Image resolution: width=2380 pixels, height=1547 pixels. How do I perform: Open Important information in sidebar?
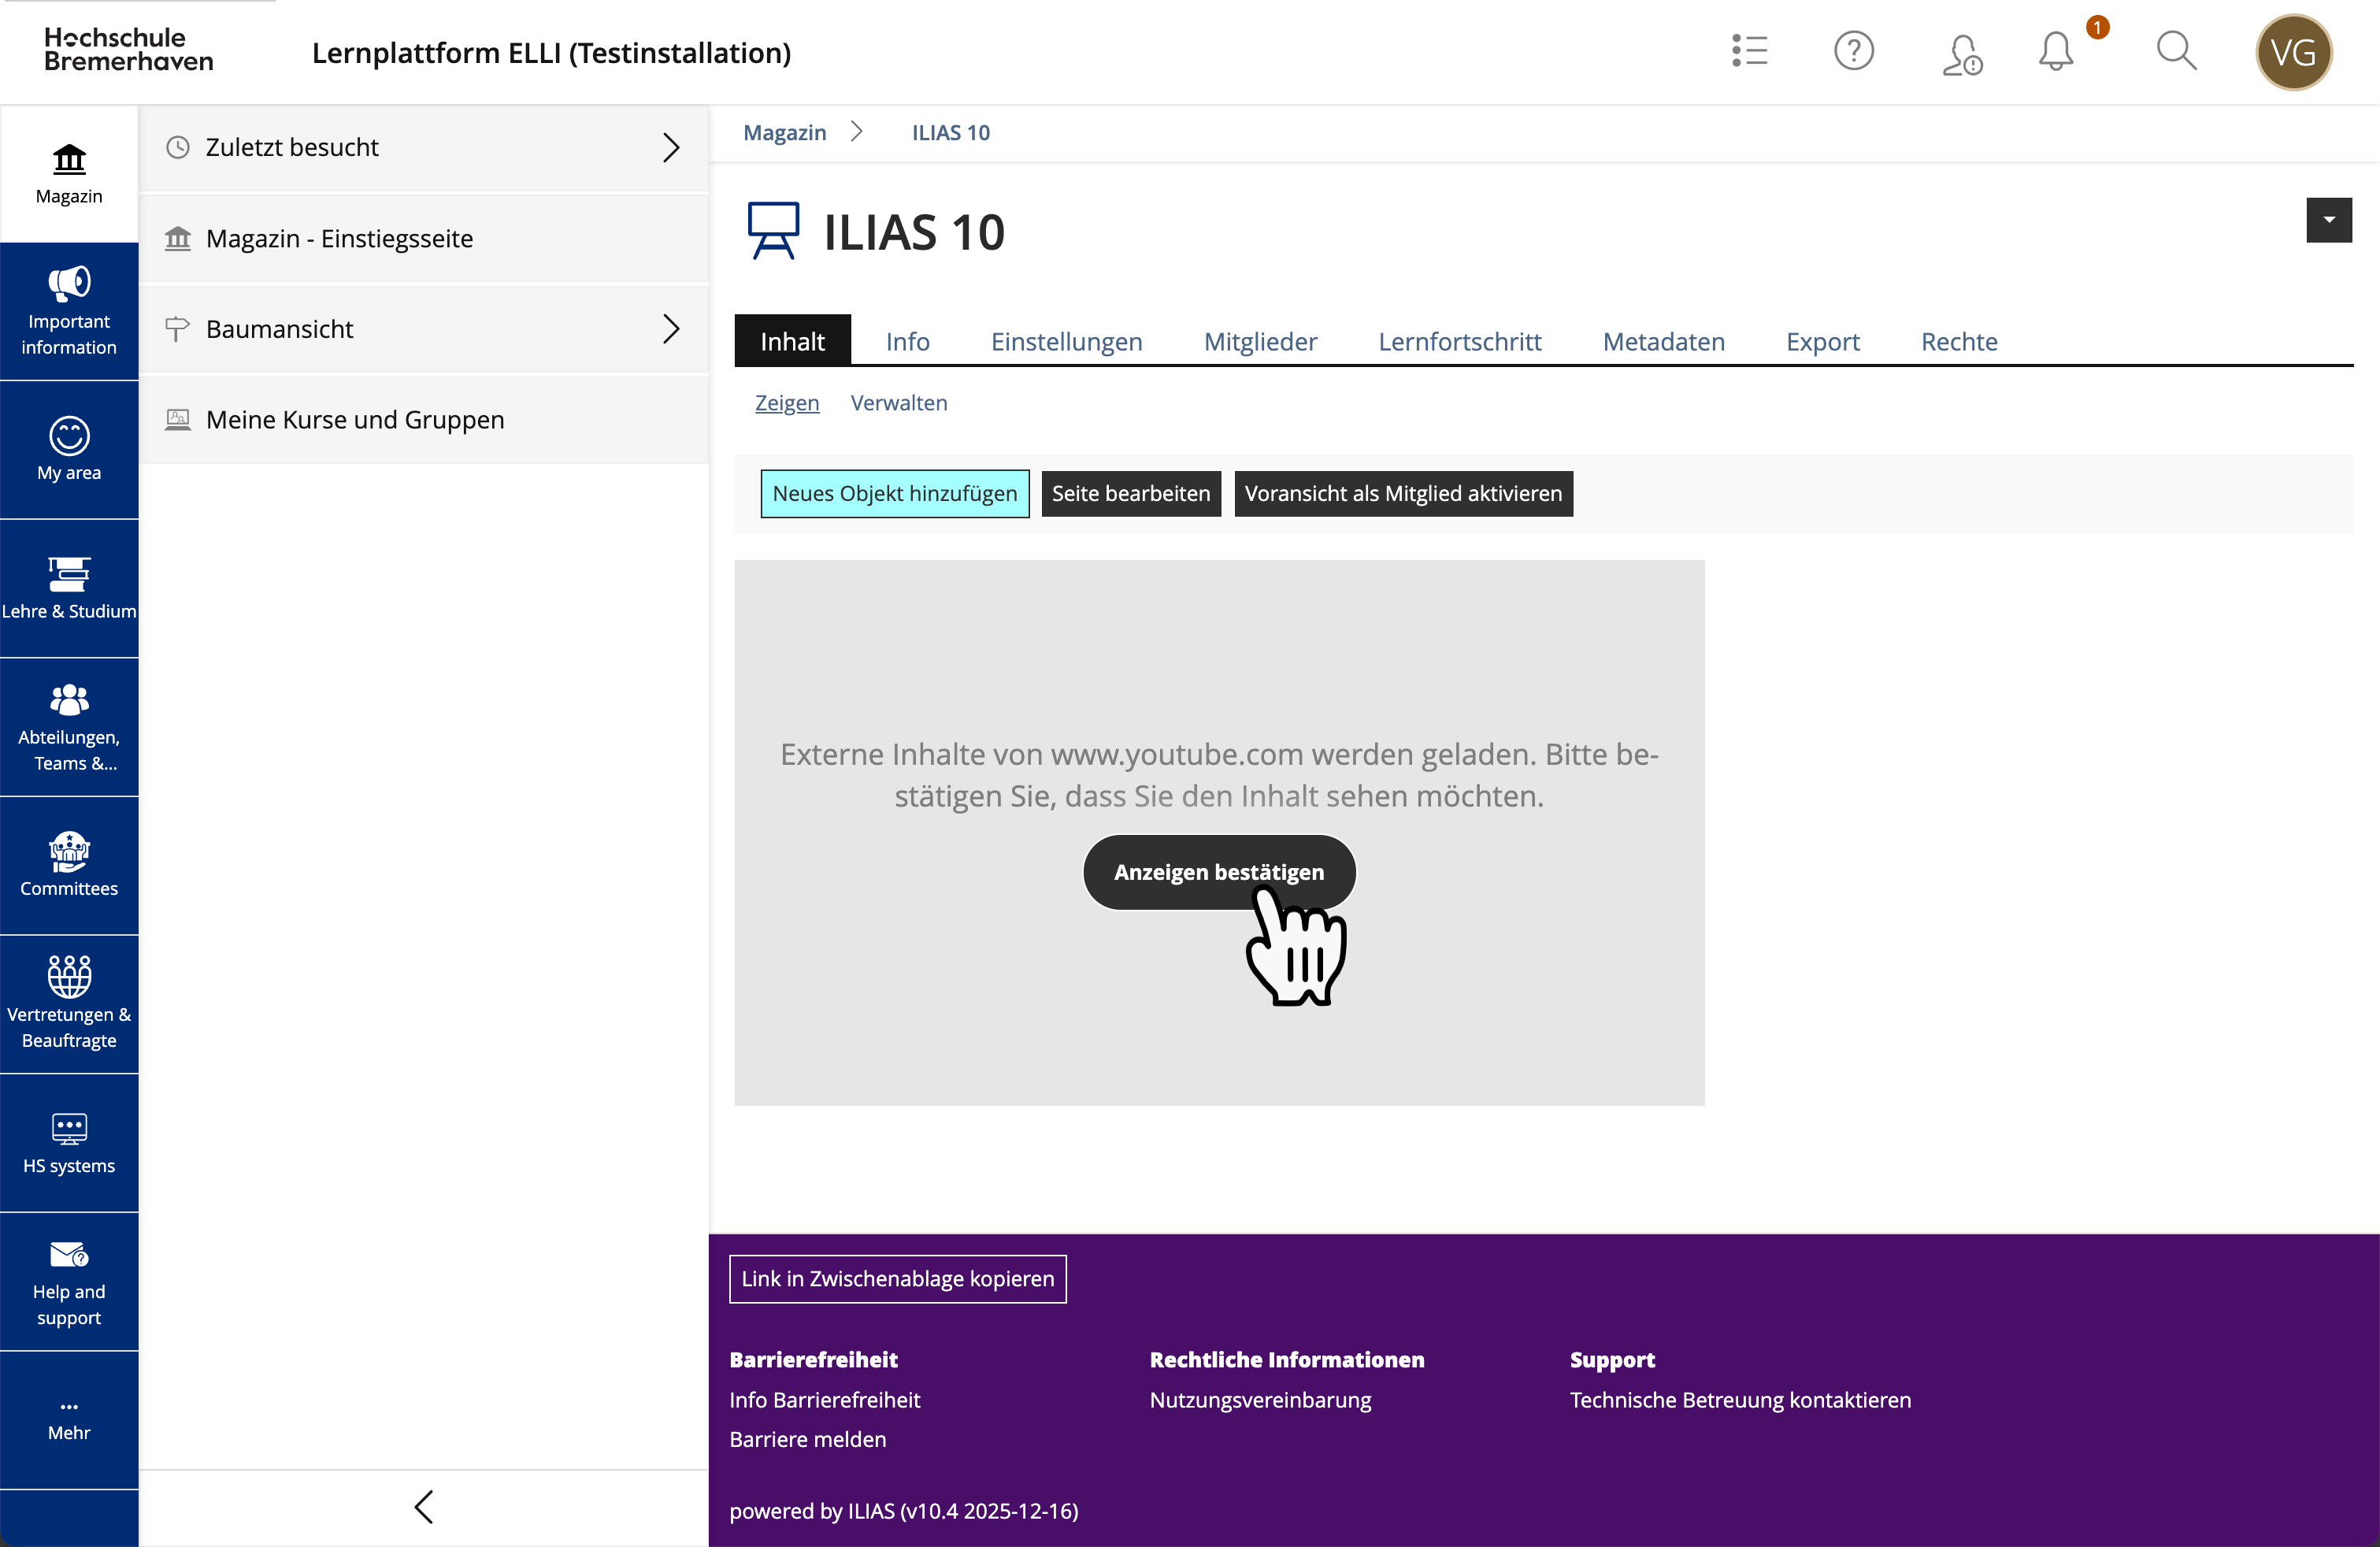coord(69,312)
